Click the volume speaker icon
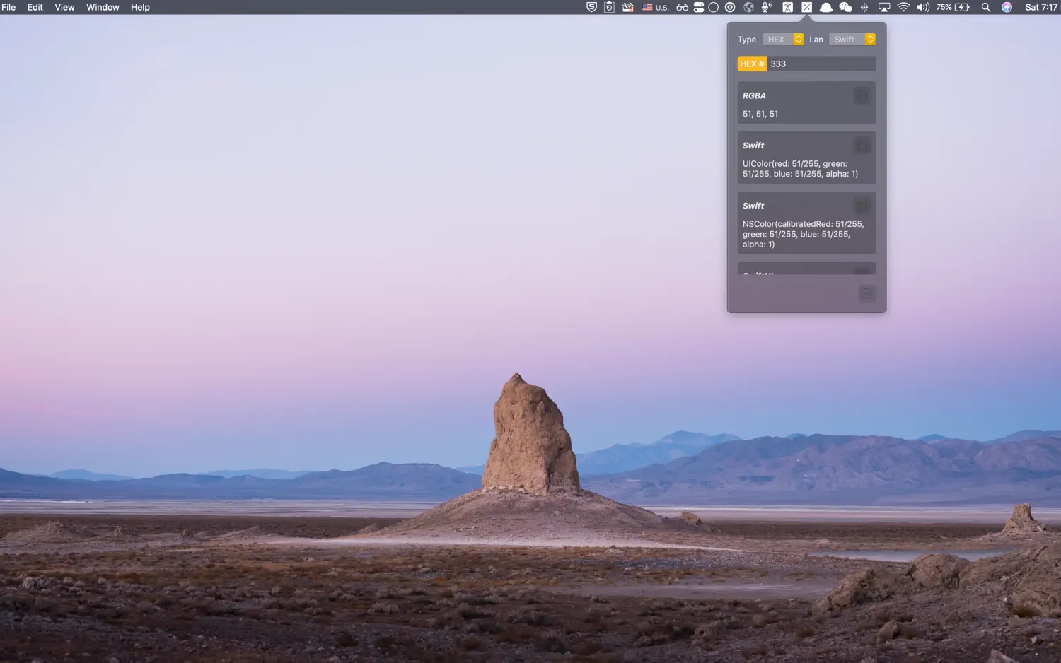Image resolution: width=1061 pixels, height=663 pixels. tap(922, 7)
